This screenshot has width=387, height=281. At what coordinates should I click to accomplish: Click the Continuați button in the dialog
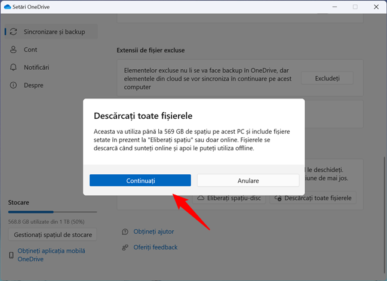[140, 180]
